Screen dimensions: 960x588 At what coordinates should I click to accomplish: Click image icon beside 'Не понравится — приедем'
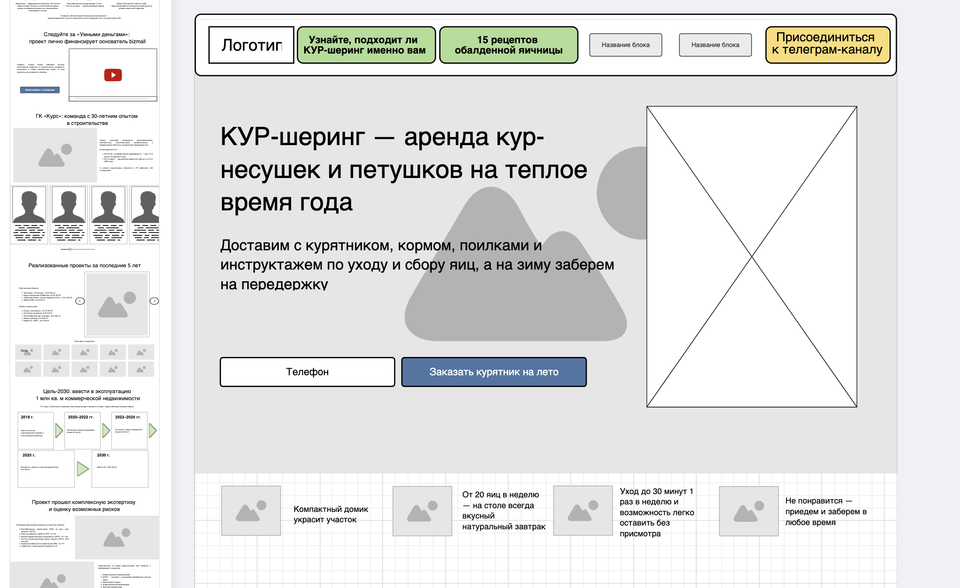tap(749, 511)
